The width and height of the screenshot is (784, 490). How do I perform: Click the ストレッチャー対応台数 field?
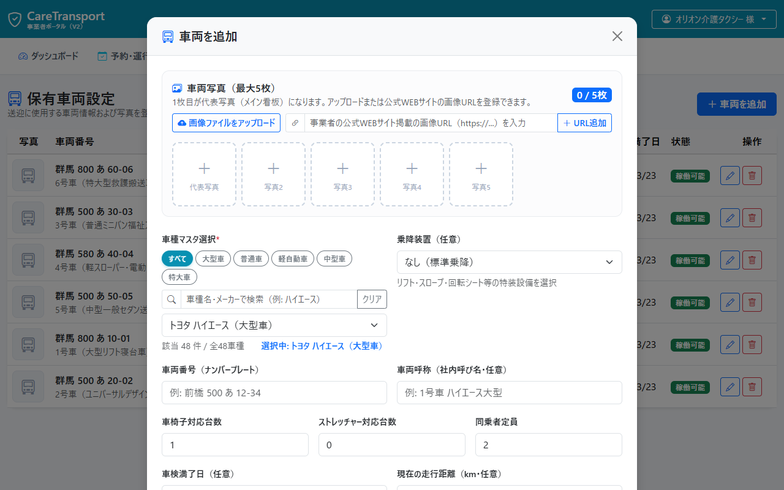[392, 445]
